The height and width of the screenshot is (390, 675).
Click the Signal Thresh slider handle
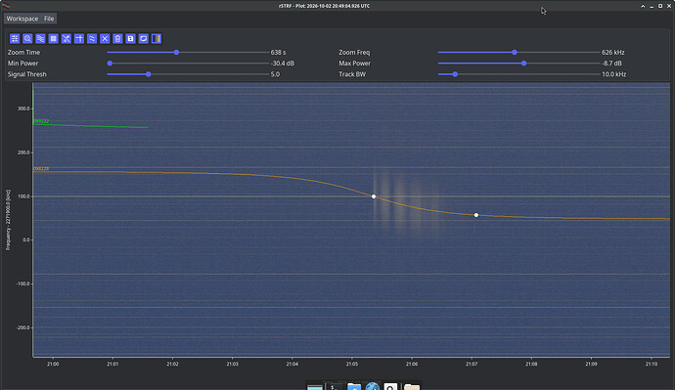click(x=149, y=74)
